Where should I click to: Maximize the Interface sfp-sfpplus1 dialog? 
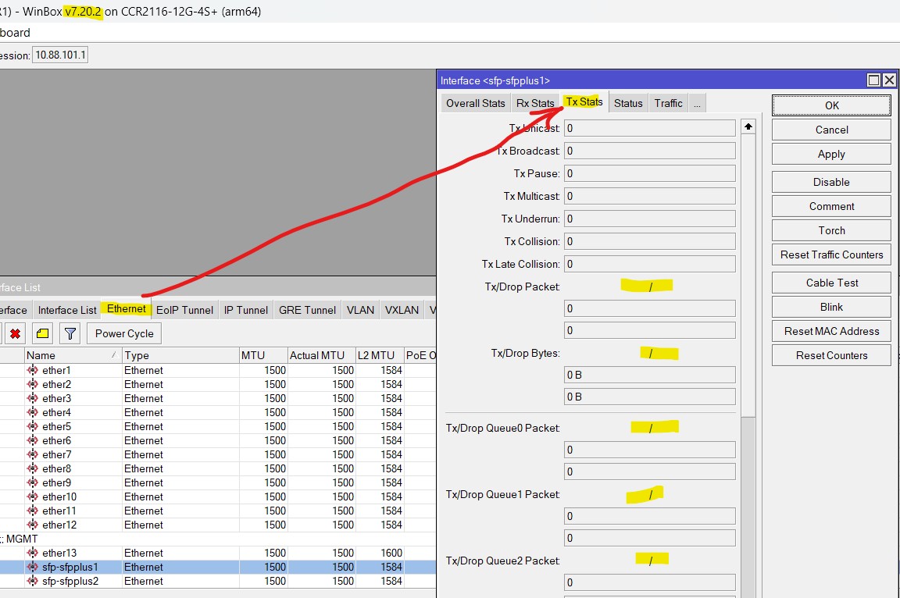pyautogui.click(x=873, y=80)
